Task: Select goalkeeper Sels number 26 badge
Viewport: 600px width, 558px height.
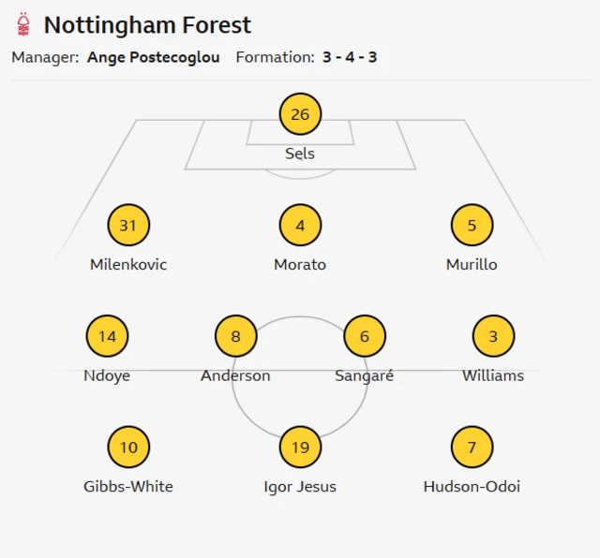Action: click(300, 115)
